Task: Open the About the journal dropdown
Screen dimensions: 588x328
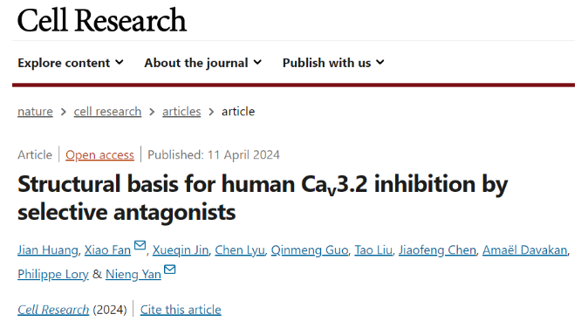Action: pyautogui.click(x=203, y=63)
